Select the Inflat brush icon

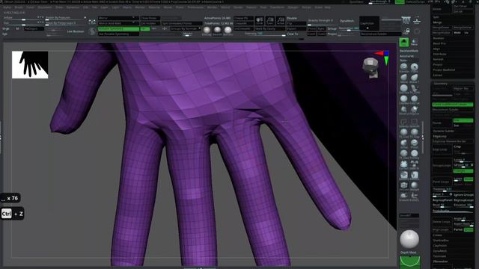pos(404,143)
